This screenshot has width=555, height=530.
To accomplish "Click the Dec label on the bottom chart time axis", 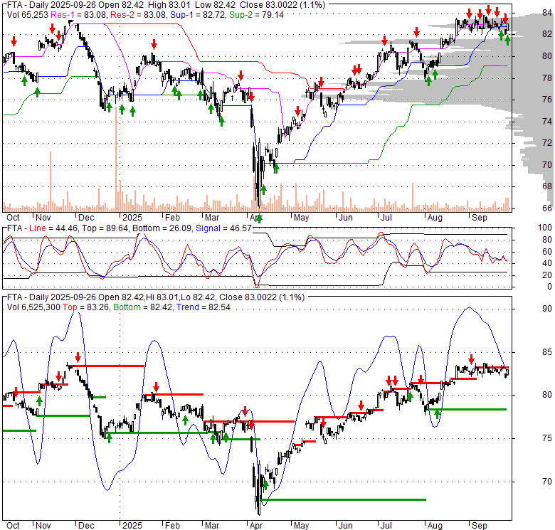I will coord(86,526).
